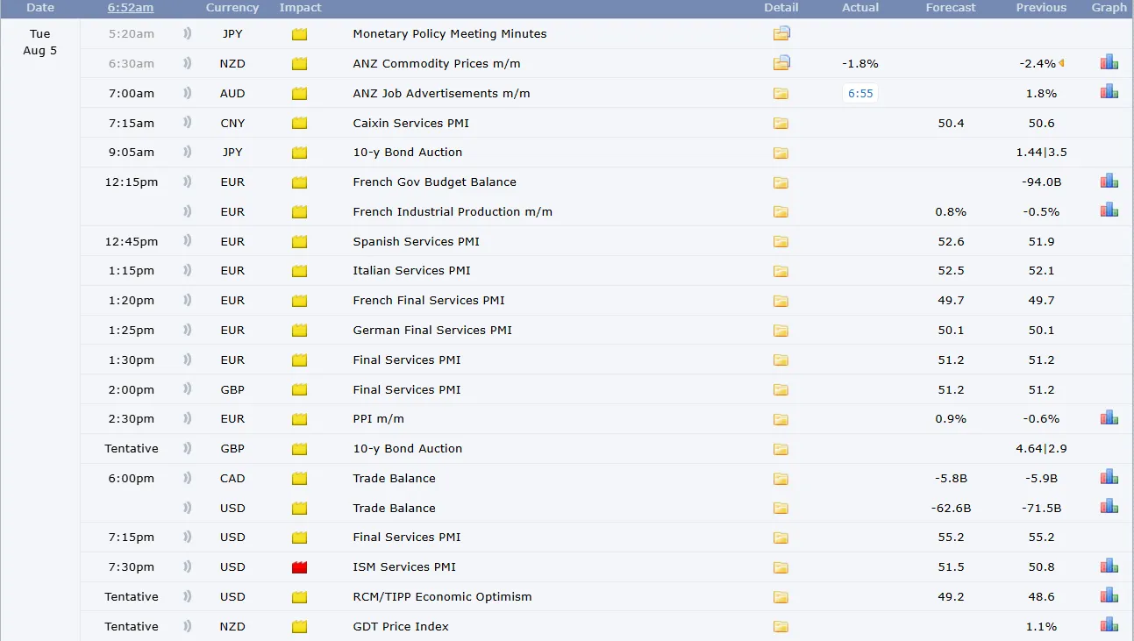Viewport: 1134px width, 641px height.
Task: Click the Impact column header
Action: pyautogui.click(x=300, y=8)
